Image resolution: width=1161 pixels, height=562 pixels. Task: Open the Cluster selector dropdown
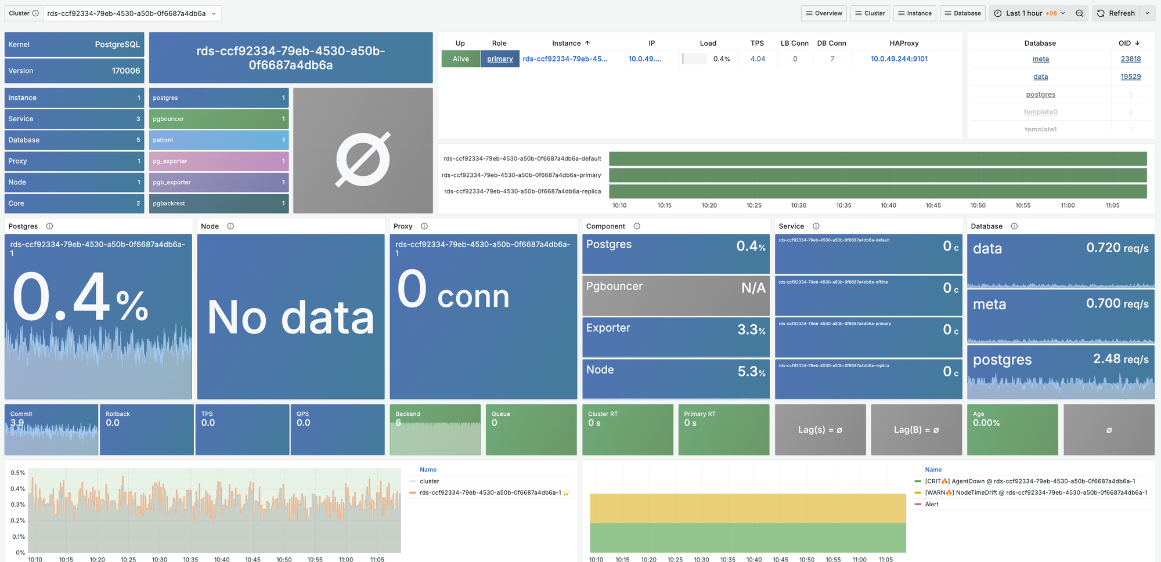click(132, 13)
